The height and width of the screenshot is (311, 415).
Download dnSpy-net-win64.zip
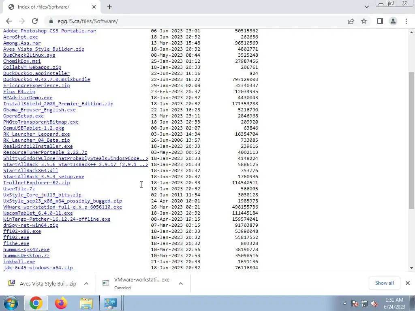click(x=31, y=226)
